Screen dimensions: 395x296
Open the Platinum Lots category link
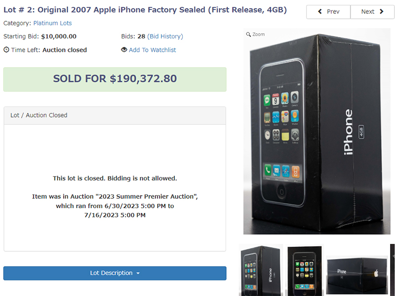click(x=52, y=23)
